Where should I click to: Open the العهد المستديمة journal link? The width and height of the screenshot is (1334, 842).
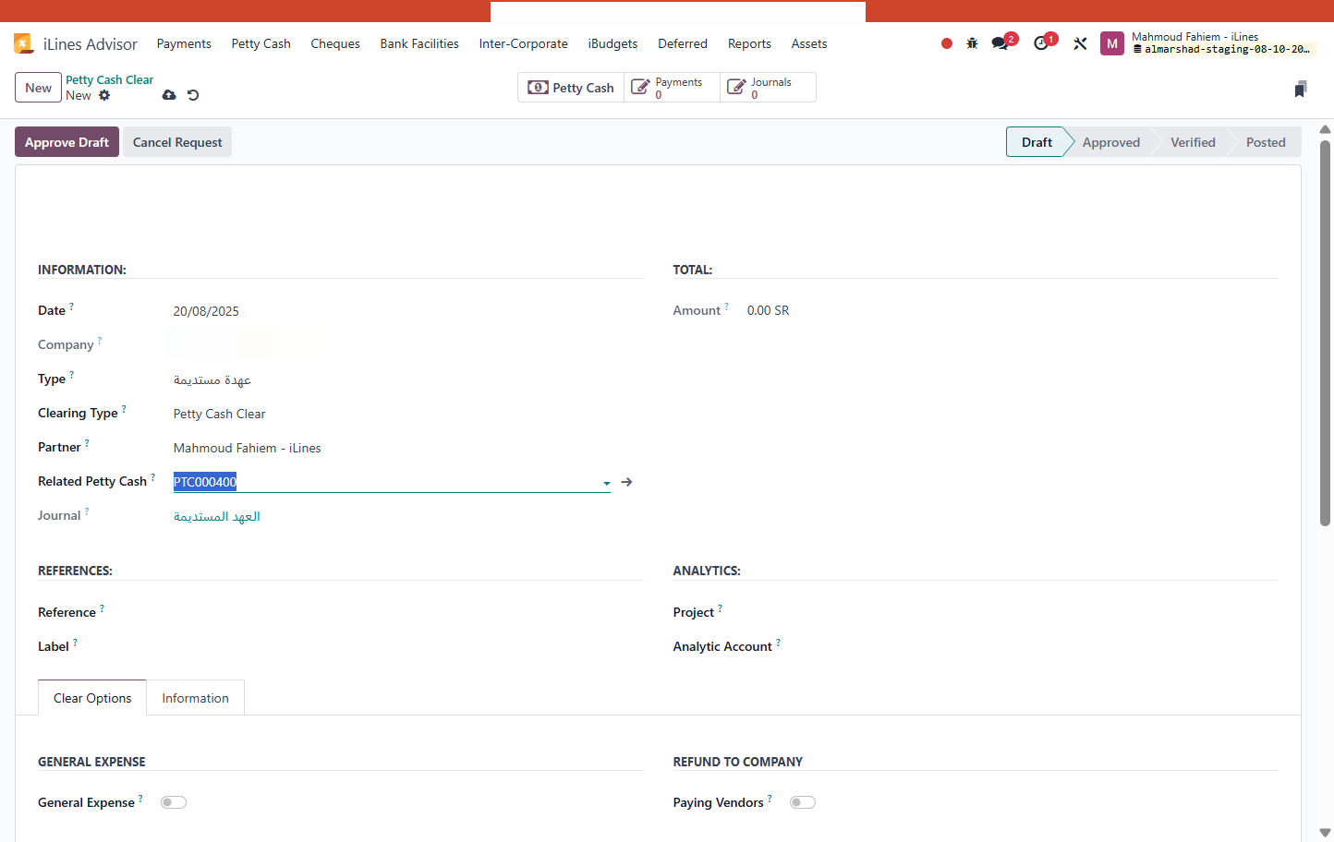click(x=217, y=516)
